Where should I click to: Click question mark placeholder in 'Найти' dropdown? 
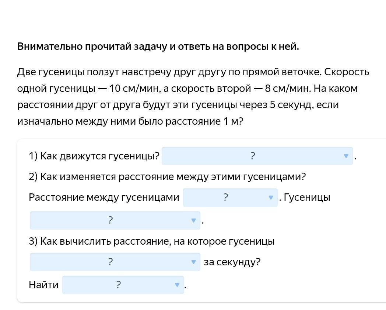(x=118, y=285)
